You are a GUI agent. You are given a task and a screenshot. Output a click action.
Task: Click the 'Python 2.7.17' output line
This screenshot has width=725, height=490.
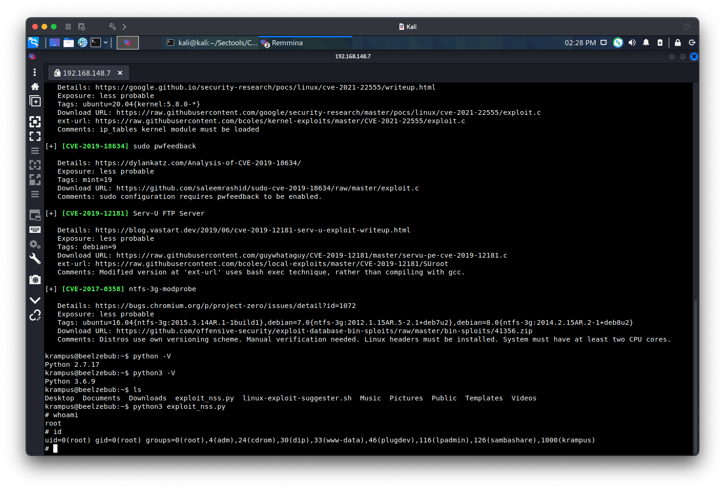72,364
